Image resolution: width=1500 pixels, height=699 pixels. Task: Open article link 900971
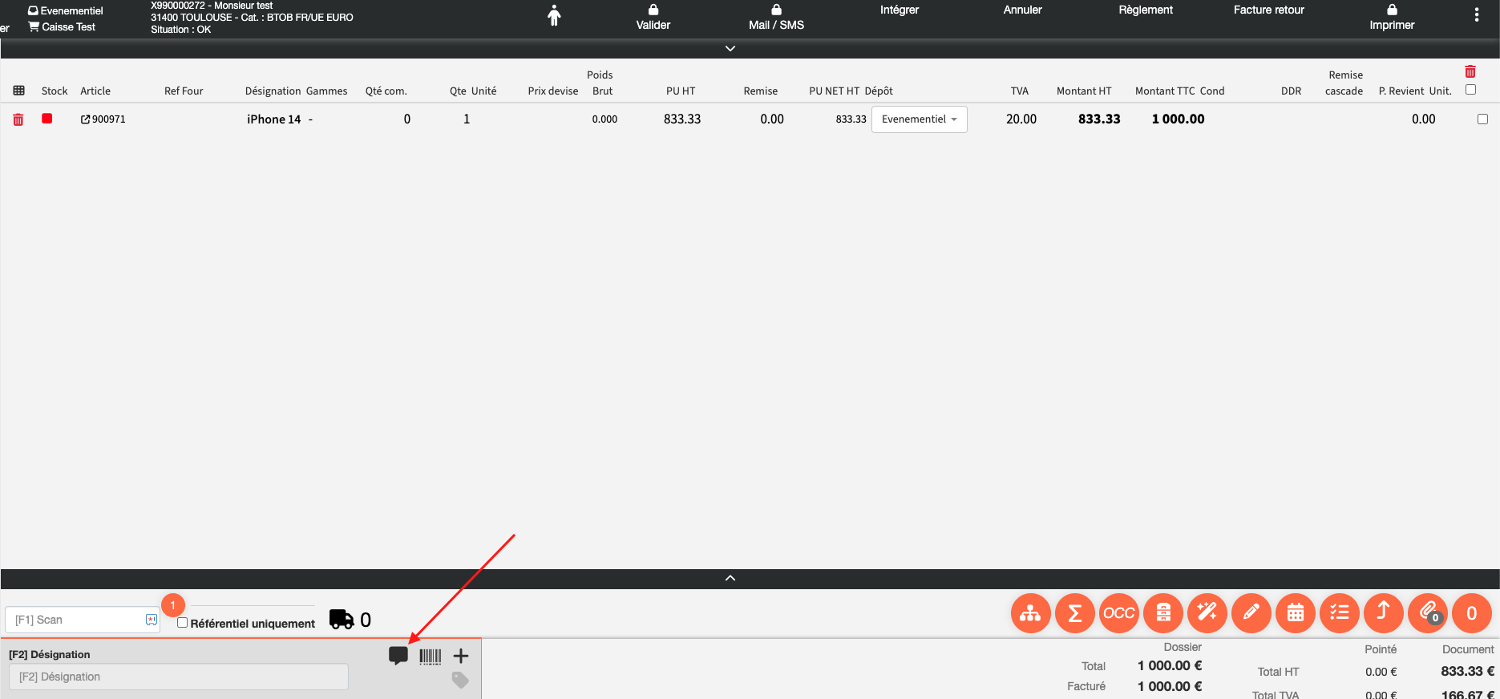tap(103, 119)
